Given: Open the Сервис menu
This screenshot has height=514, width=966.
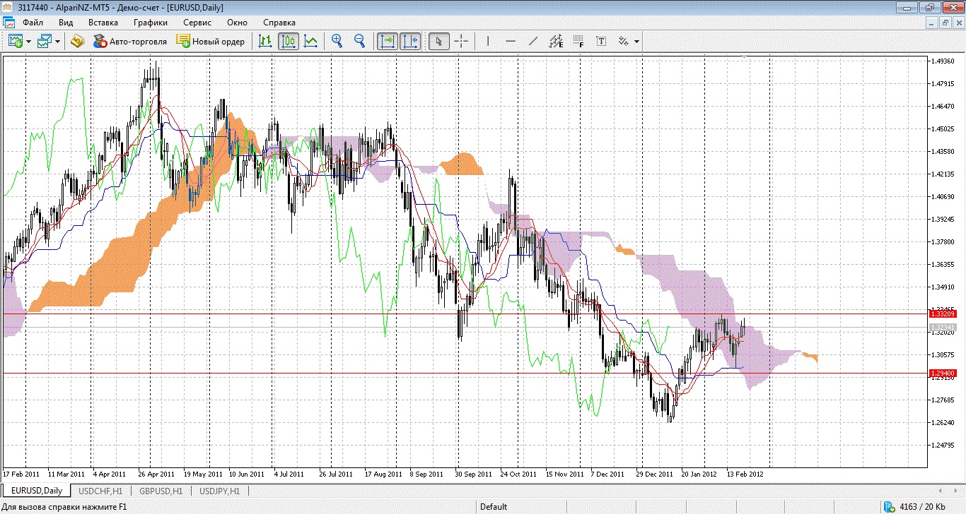Looking at the screenshot, I should (197, 22).
